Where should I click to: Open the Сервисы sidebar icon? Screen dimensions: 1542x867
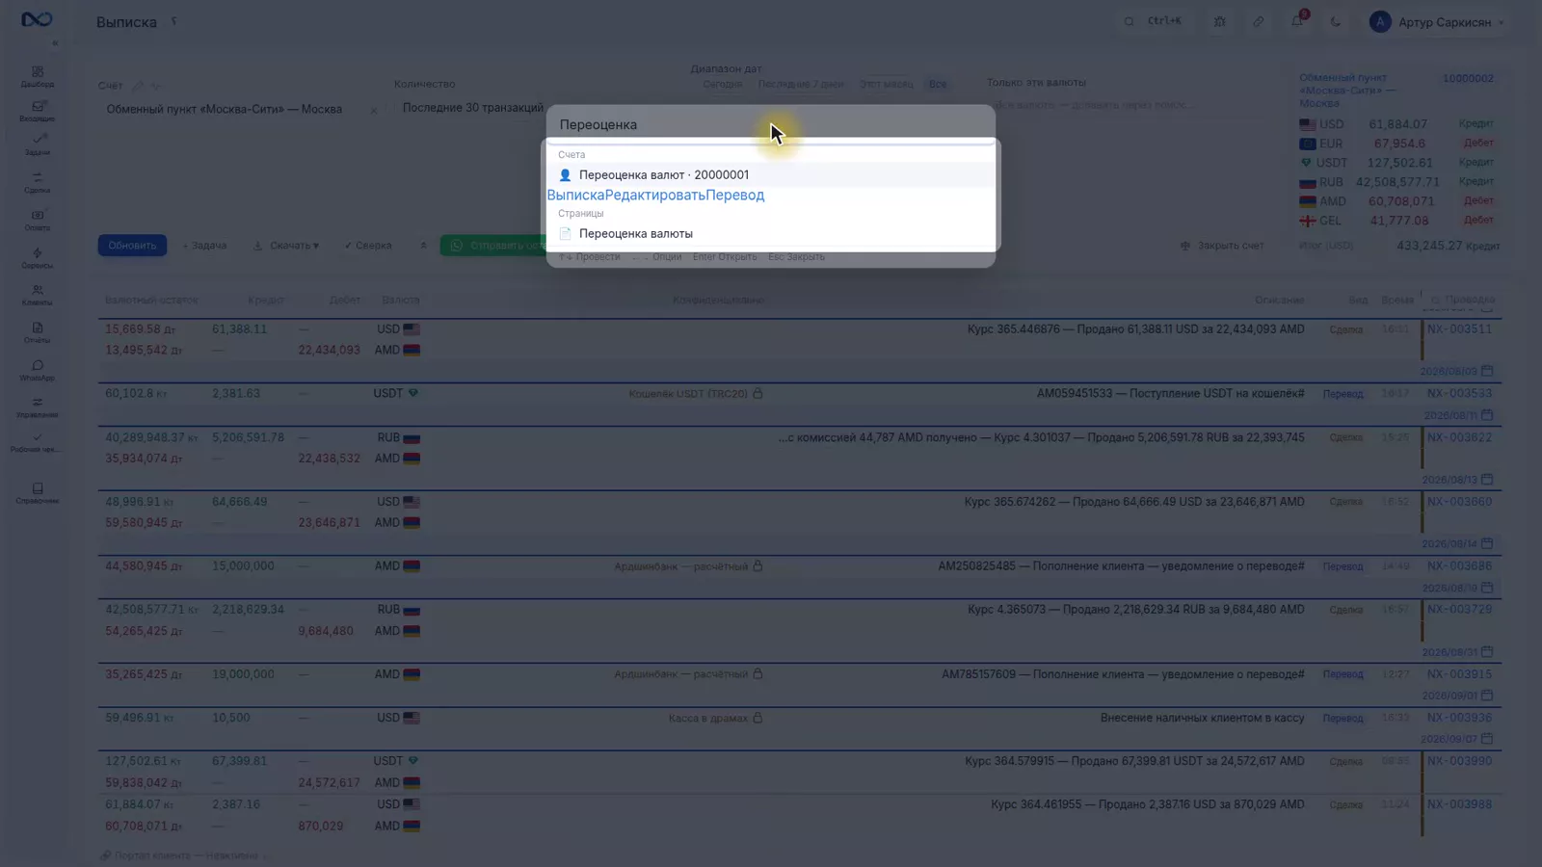pos(38,257)
